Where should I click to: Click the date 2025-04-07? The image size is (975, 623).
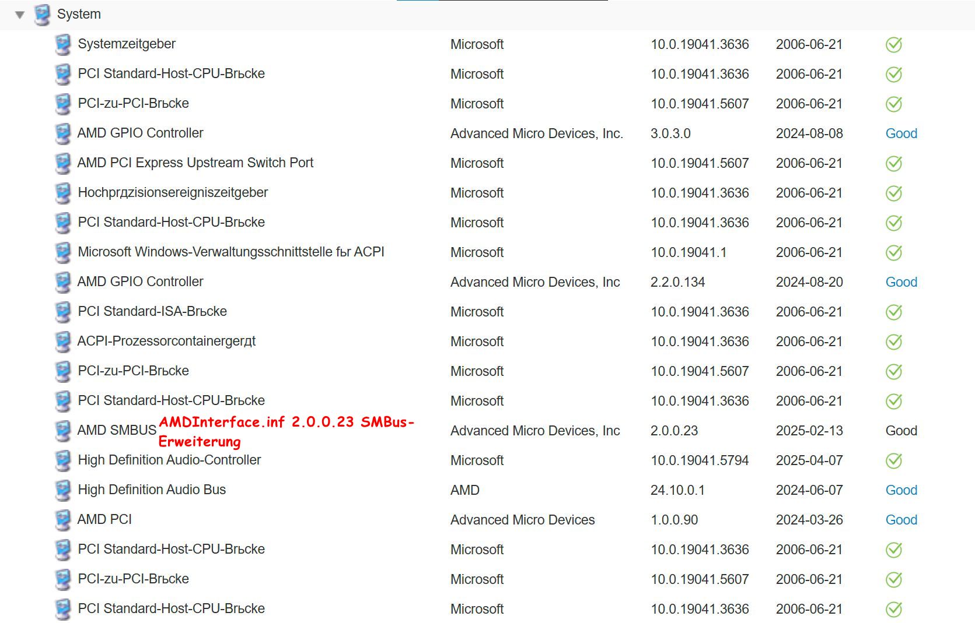(x=809, y=460)
